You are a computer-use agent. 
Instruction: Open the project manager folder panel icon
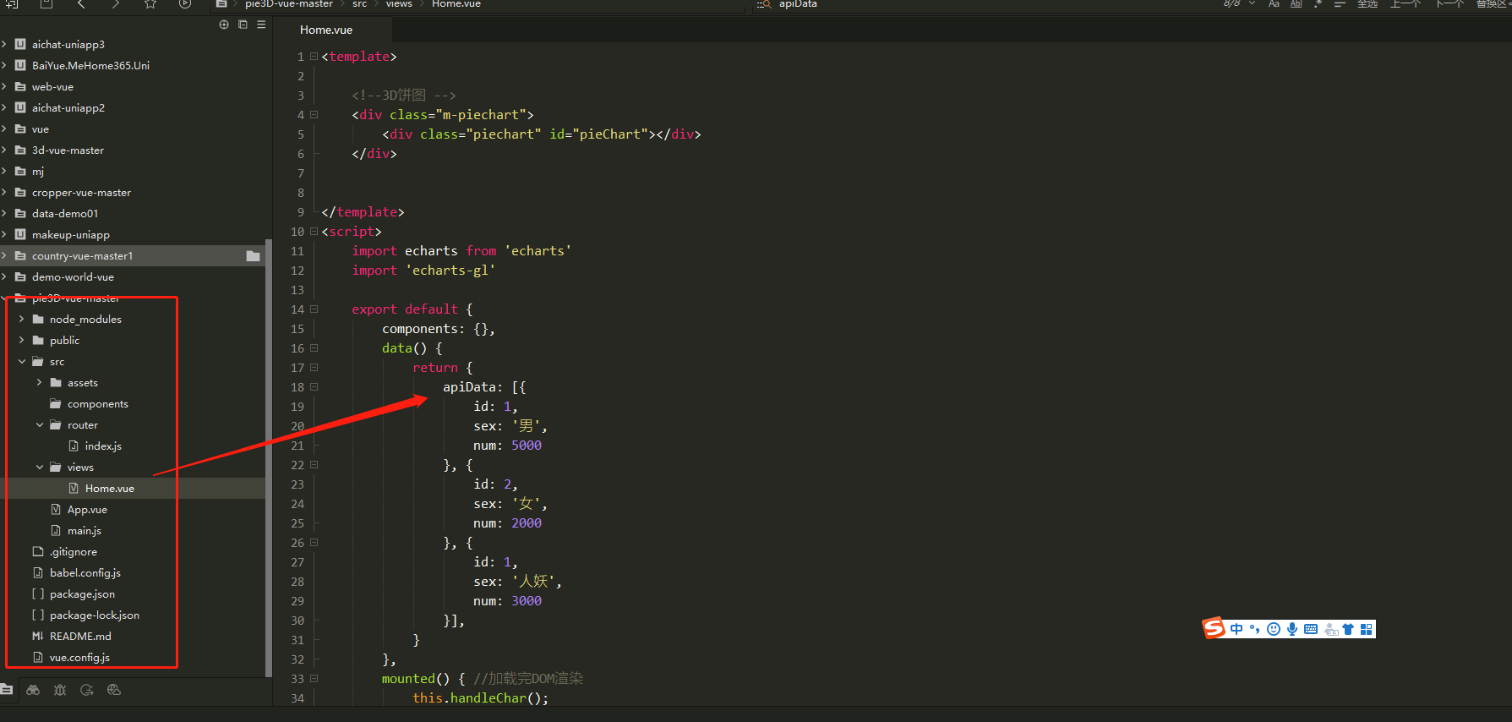point(7,690)
